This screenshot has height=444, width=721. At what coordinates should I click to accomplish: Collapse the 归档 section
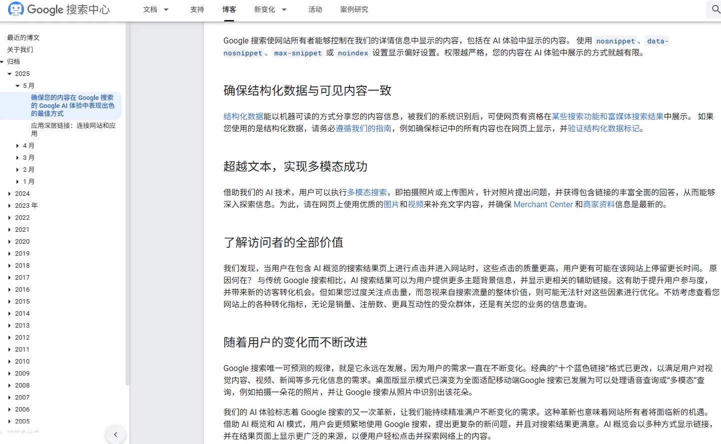pos(3,61)
